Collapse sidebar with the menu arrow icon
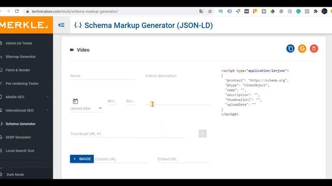 [61, 25]
